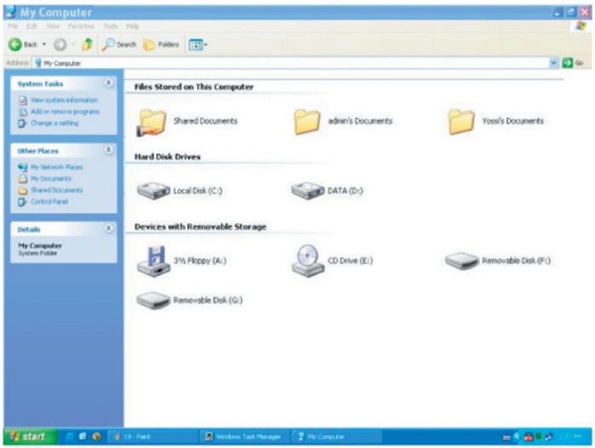Click the My Network Places sidebar icon
The image size is (595, 448).
pos(23,167)
